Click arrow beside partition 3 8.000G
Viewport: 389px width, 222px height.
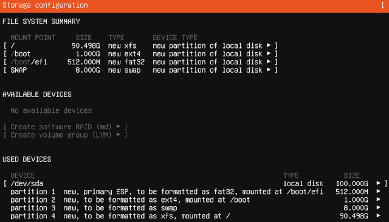pyautogui.click(x=378, y=208)
